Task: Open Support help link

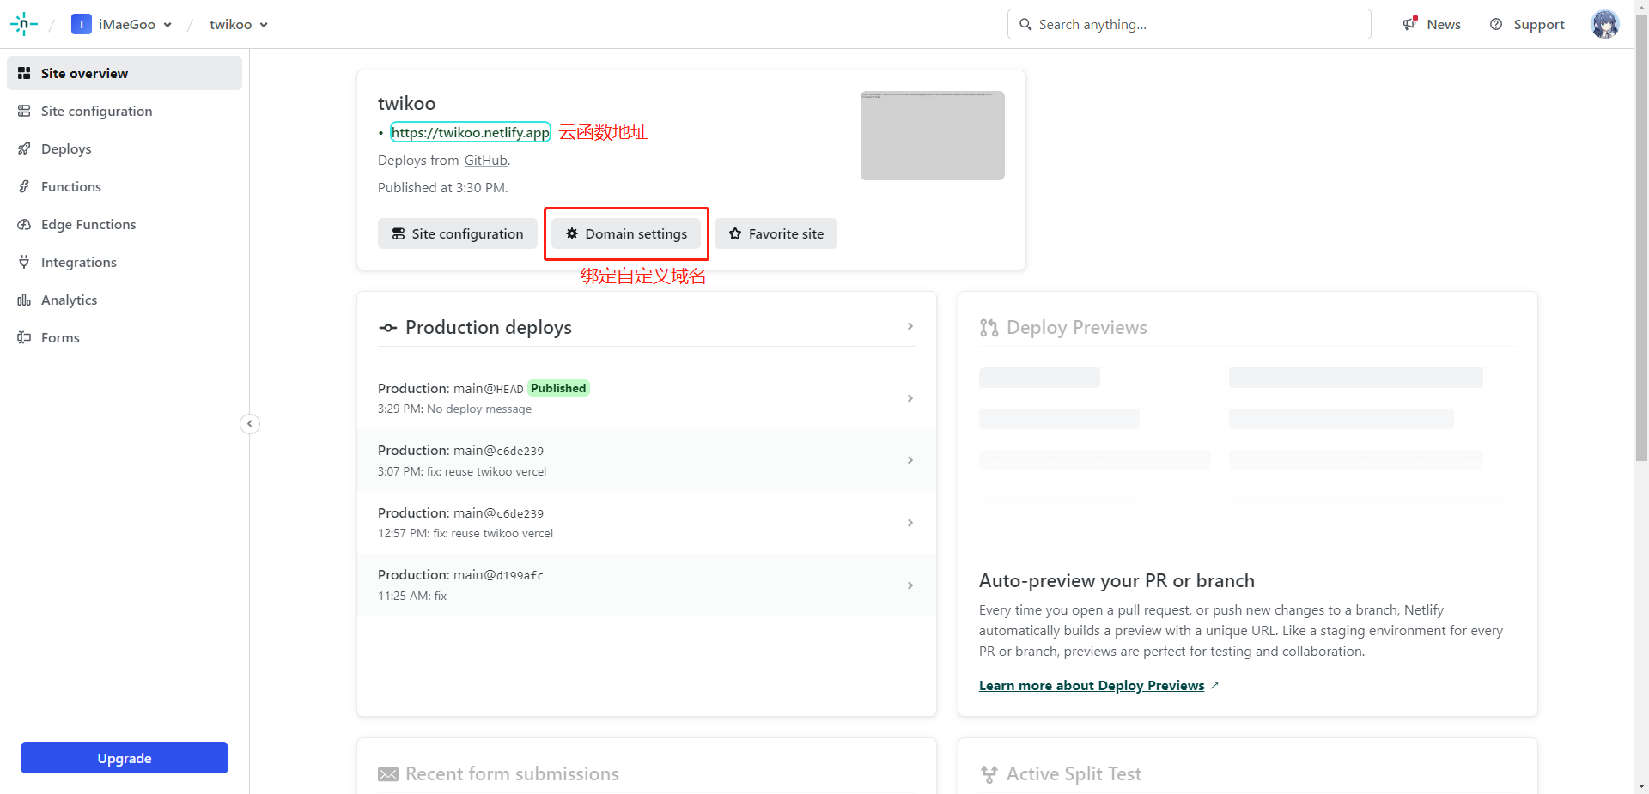Action: click(x=1527, y=24)
